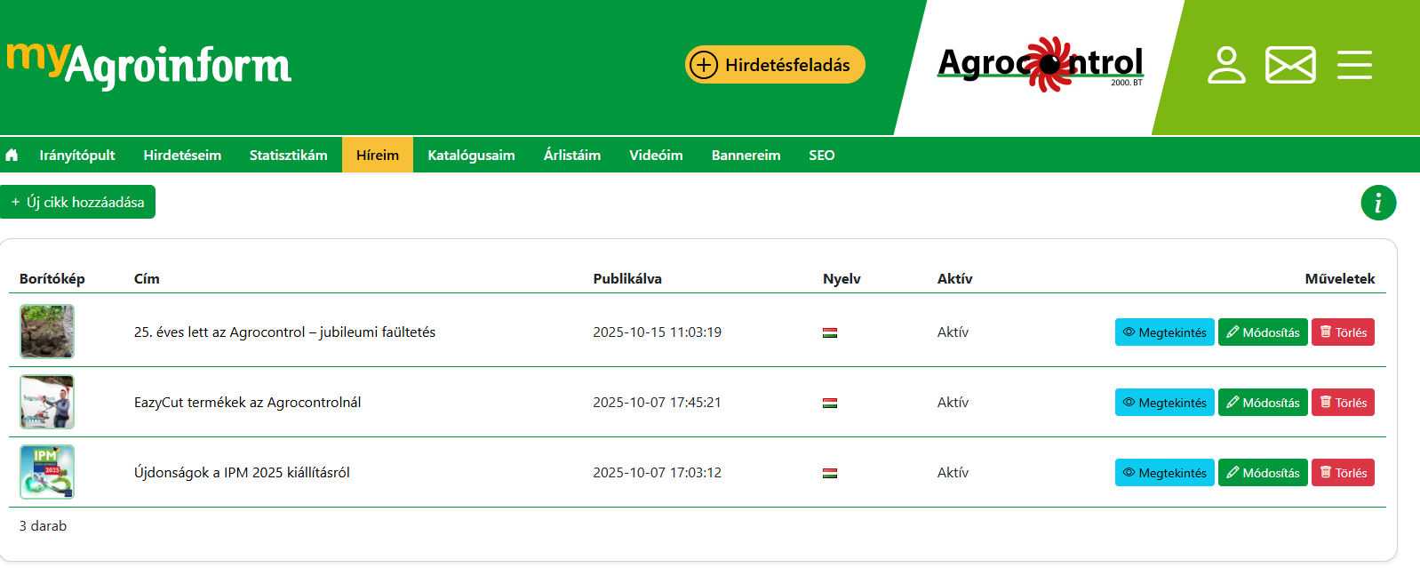The image size is (1420, 568).
Task: Open the messages envelope icon
Action: coord(1290,65)
